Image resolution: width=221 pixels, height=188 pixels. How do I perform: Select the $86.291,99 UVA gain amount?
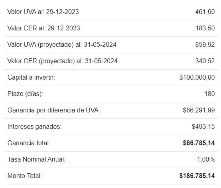199,110
